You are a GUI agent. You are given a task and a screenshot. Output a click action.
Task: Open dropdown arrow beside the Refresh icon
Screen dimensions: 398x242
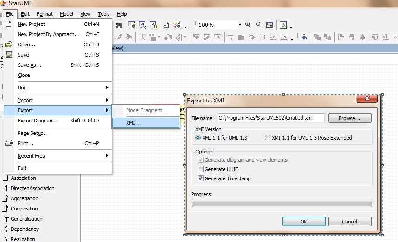(x=291, y=27)
